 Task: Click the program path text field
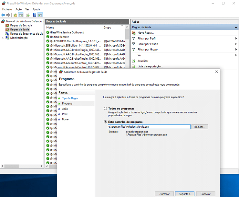pos(149,127)
